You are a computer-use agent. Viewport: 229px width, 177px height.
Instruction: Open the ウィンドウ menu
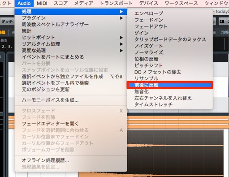[x=216, y=3]
